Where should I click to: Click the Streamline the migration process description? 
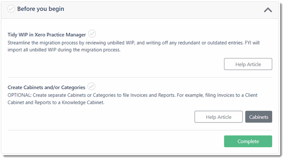[x=133, y=46]
